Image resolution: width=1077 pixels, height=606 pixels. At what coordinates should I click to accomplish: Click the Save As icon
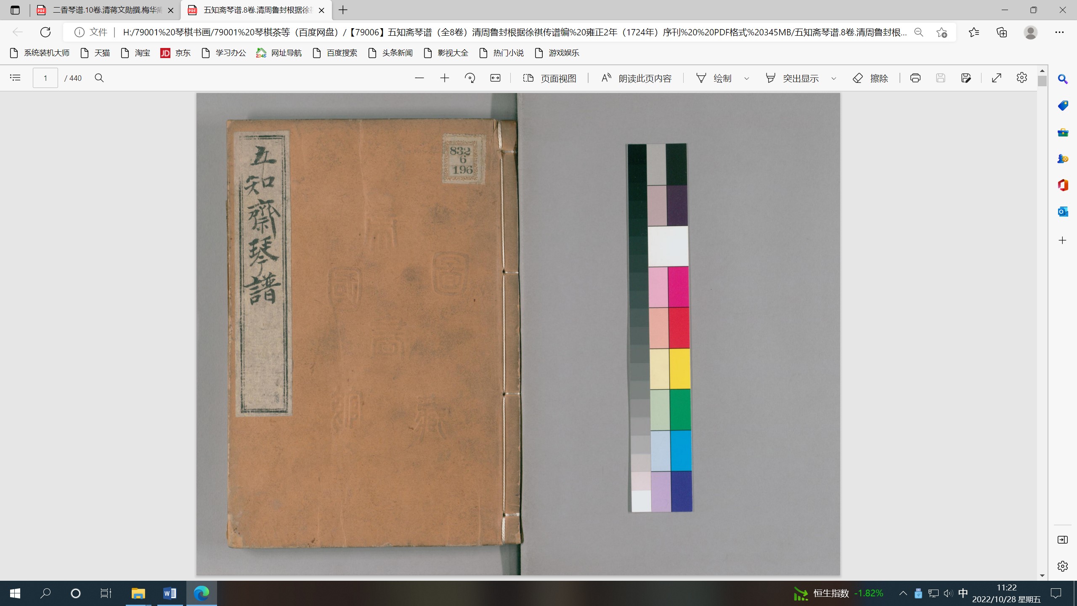(x=966, y=78)
